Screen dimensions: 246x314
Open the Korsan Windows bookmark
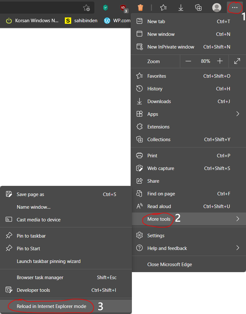pos(32,21)
